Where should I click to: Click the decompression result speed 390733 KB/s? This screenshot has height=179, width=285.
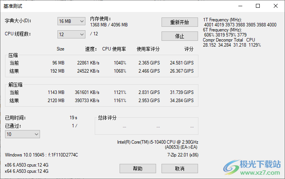87,100
